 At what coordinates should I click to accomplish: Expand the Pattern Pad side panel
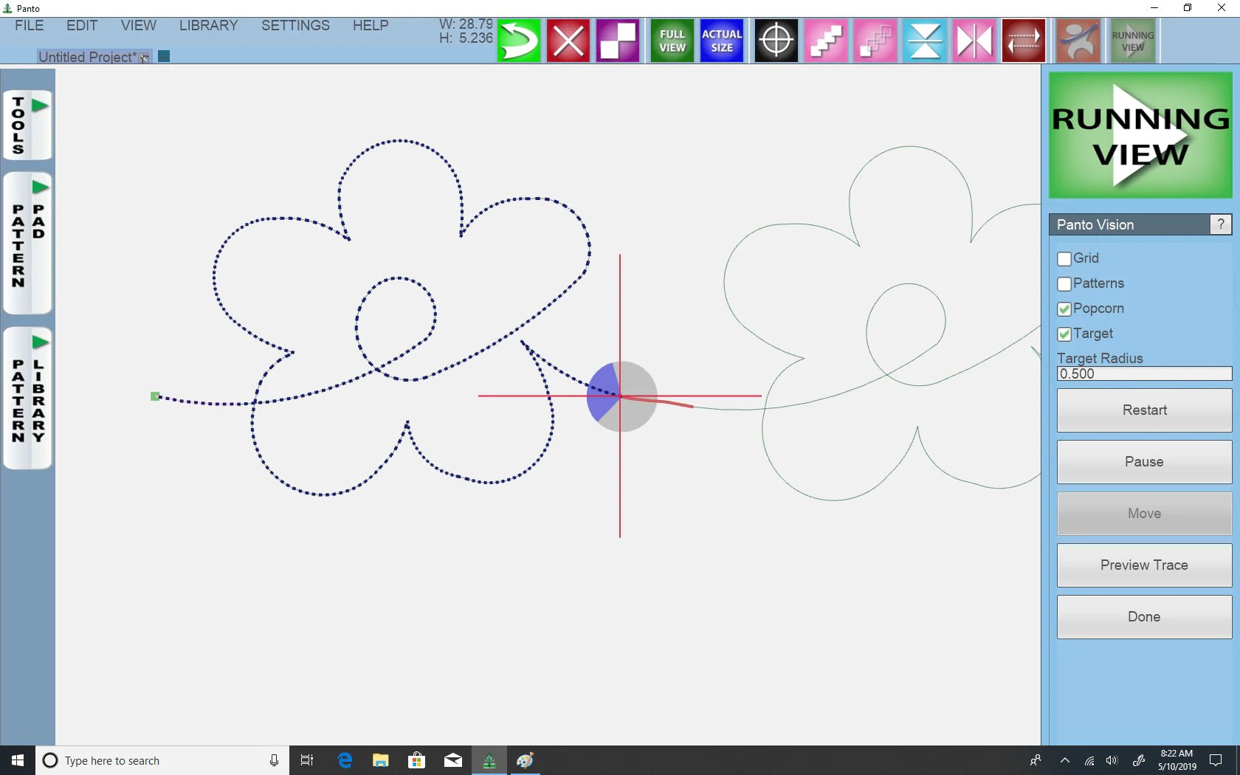tap(28, 243)
